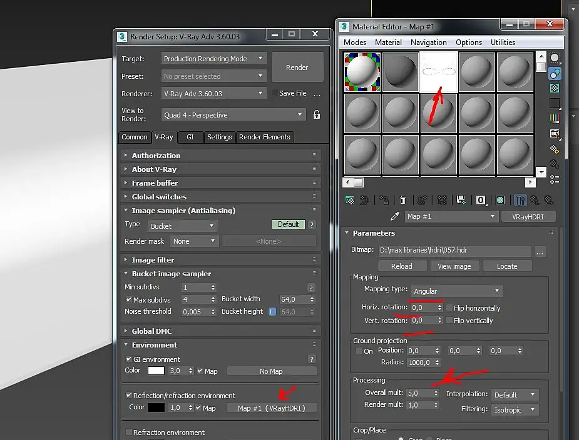
Task: Switch to the Common tab
Action: (x=135, y=137)
